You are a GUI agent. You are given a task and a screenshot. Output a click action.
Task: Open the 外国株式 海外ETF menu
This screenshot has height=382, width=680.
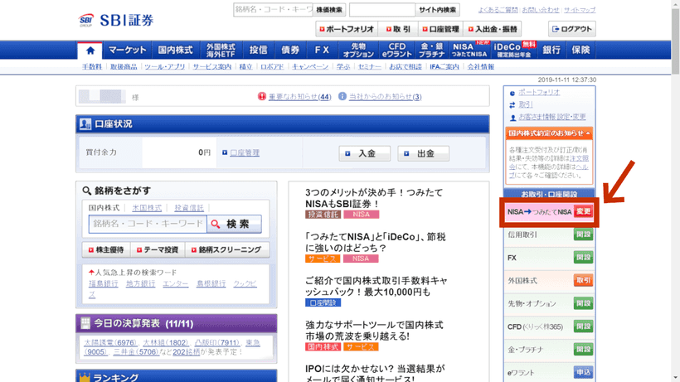click(x=221, y=51)
